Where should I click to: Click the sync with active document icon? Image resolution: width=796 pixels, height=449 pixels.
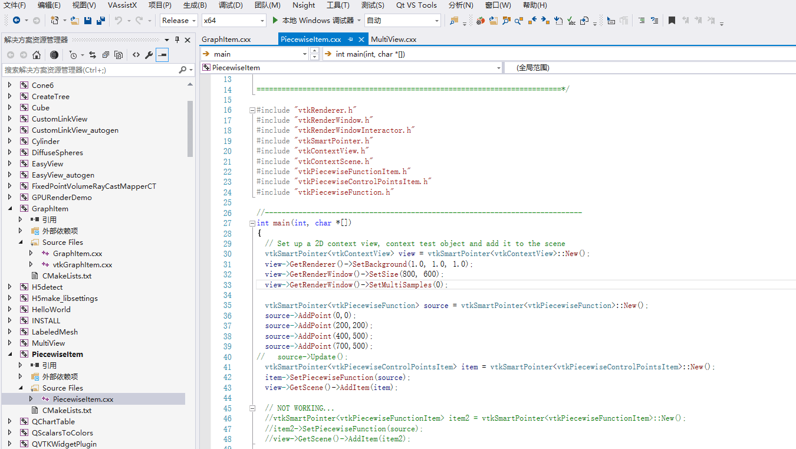pyautogui.click(x=93, y=55)
